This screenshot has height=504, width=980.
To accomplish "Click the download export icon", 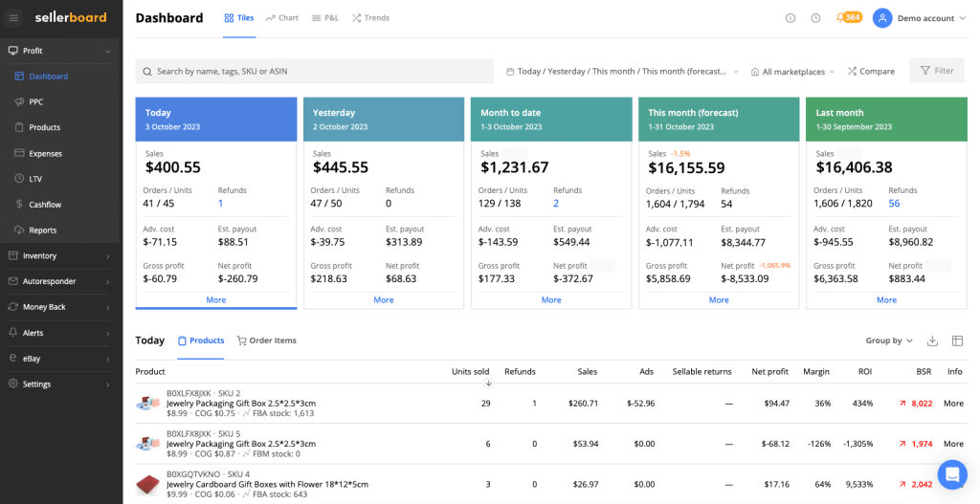I will 932,341.
